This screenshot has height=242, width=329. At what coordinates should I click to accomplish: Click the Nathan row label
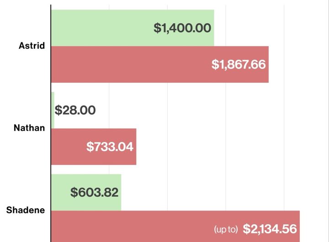point(30,128)
